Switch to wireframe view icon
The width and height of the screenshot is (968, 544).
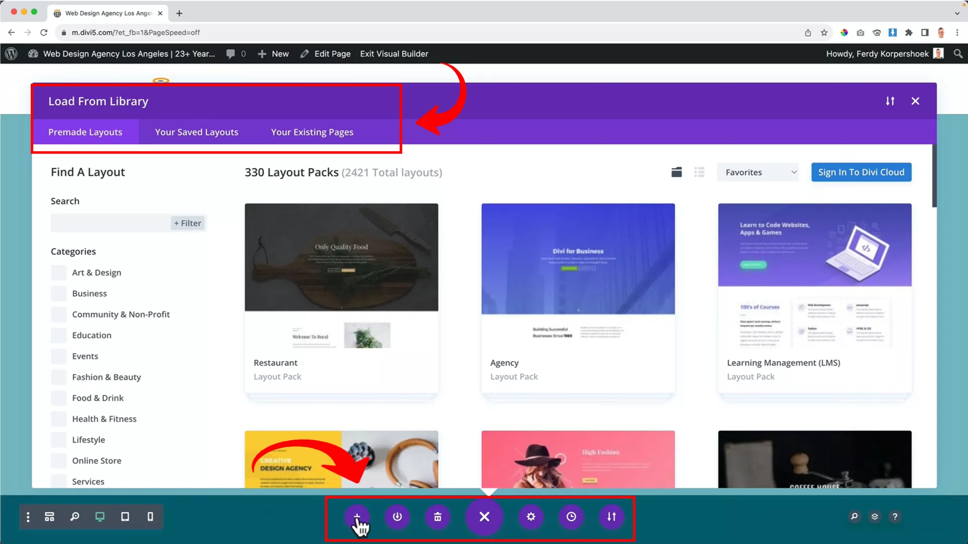pyautogui.click(x=49, y=516)
